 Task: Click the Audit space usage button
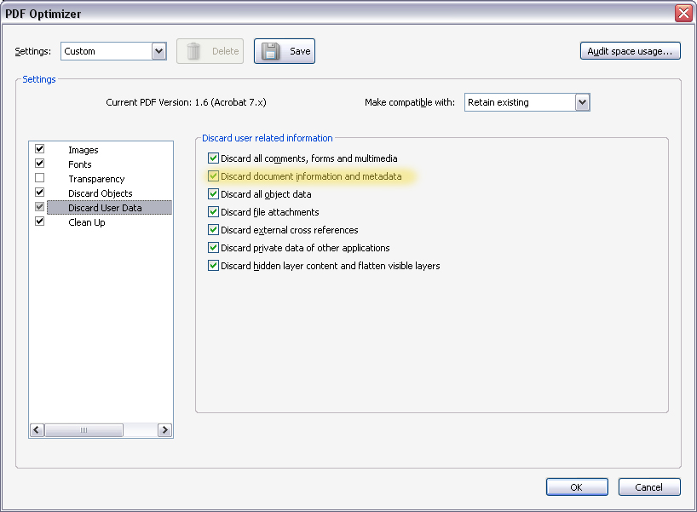(x=630, y=50)
